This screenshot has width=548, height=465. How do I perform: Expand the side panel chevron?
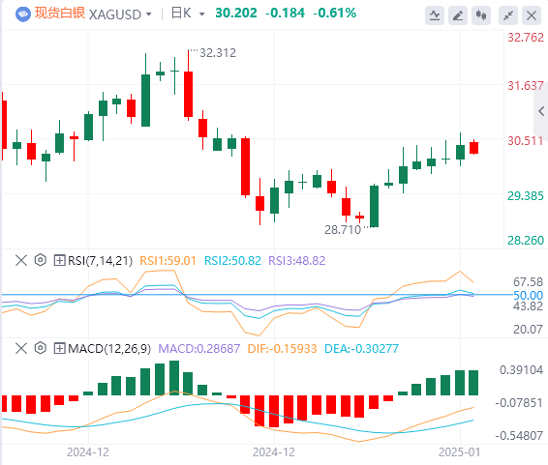tap(541, 111)
